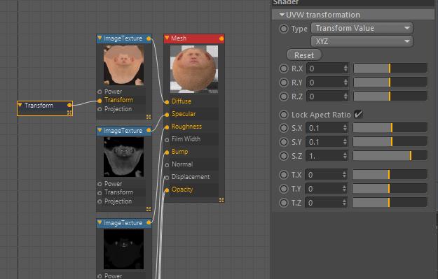Collapse the Transform node triangle
This screenshot has width=438, height=279.
(20, 105)
